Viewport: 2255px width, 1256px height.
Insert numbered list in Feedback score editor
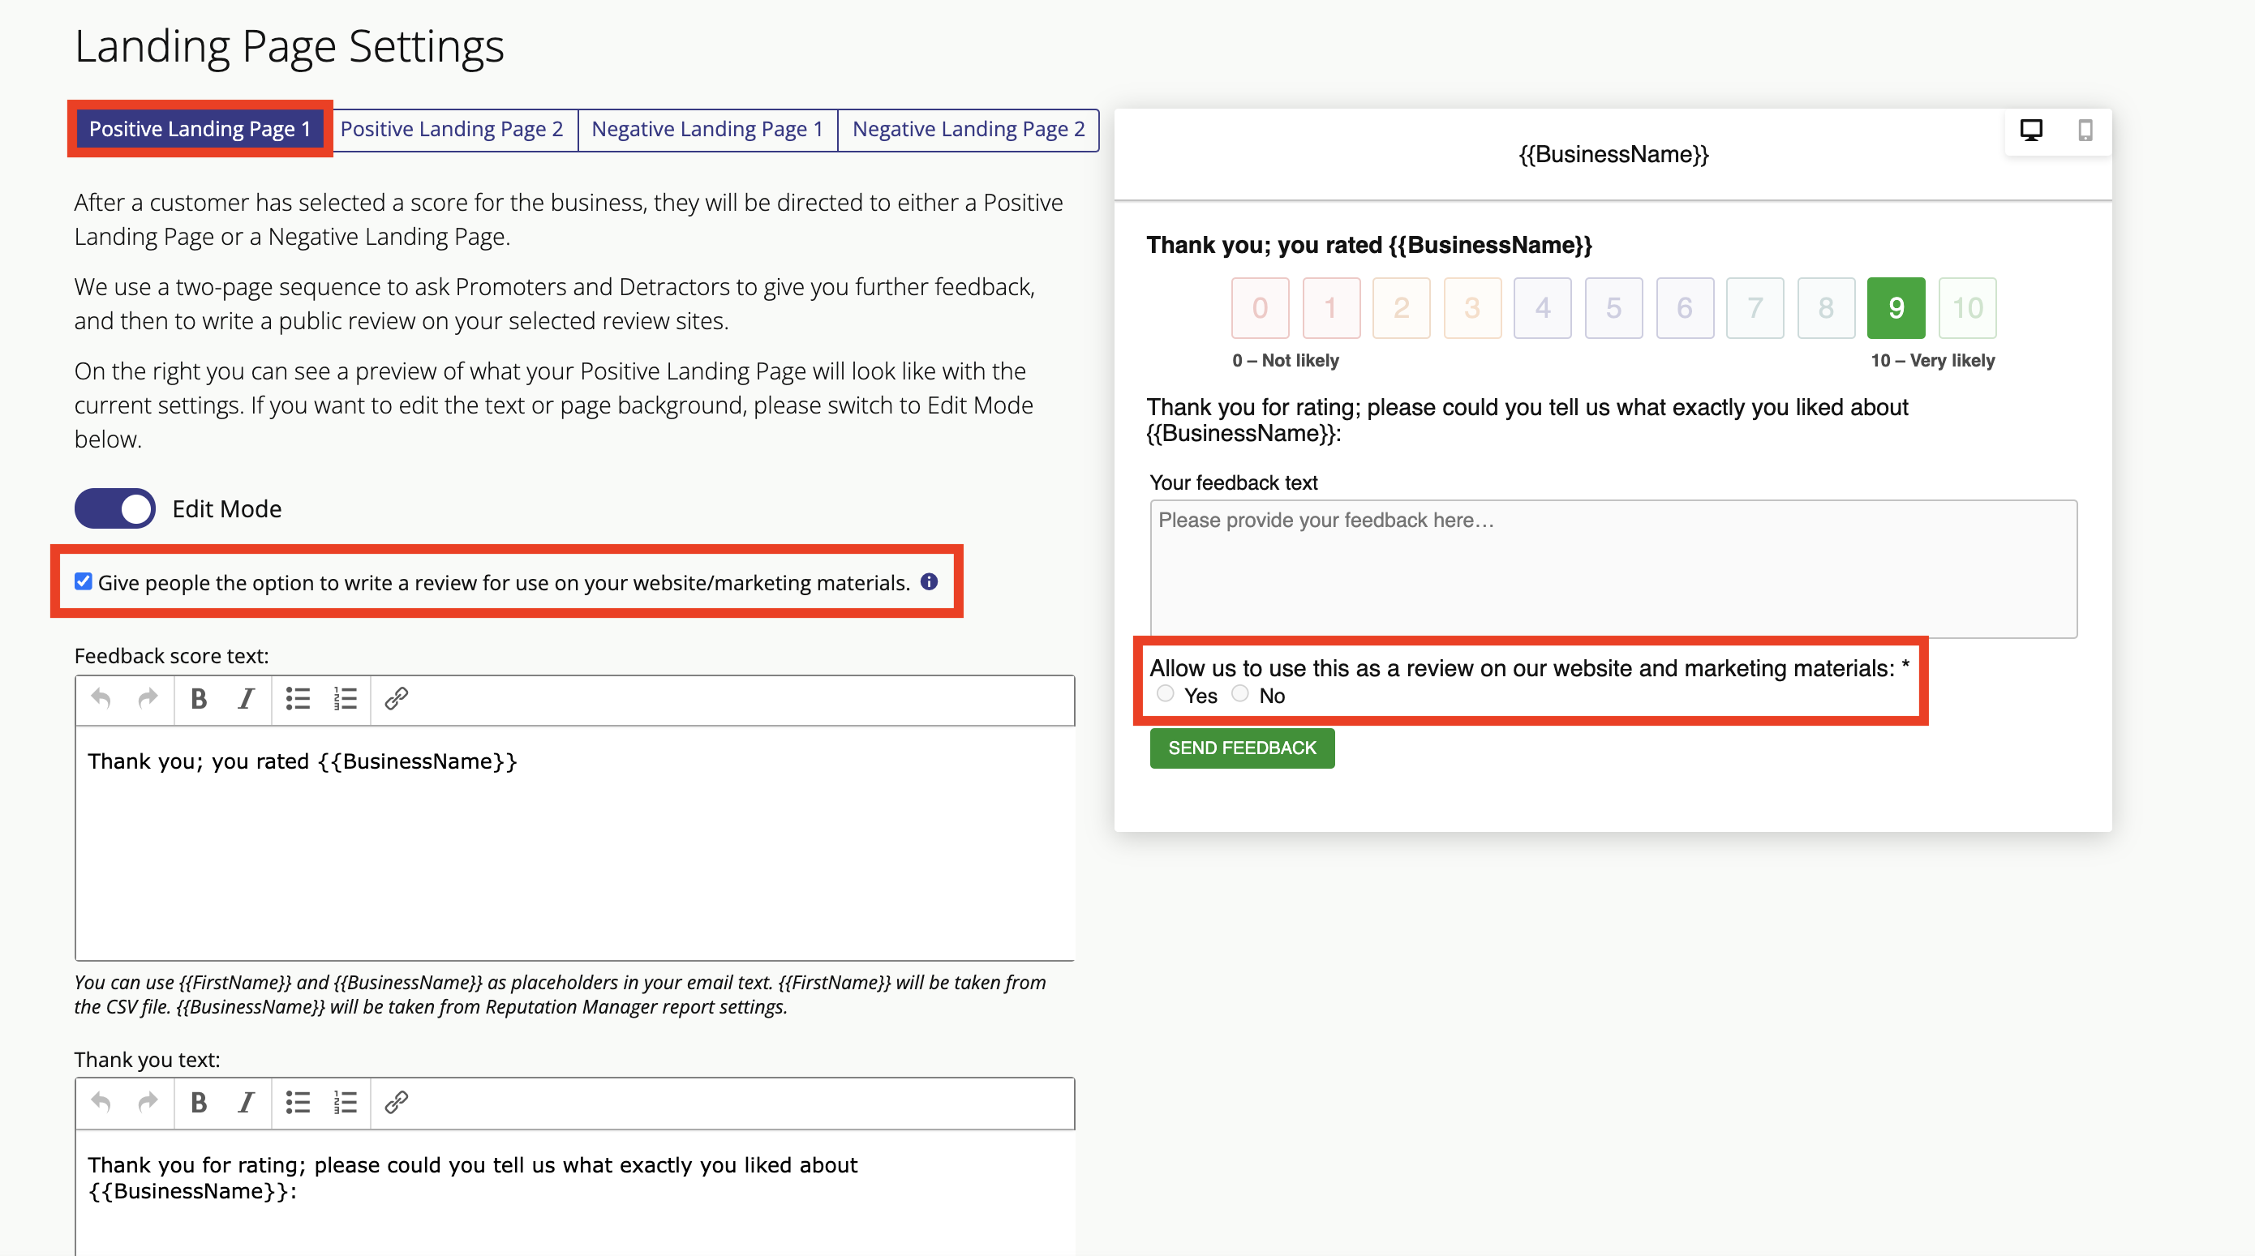tap(345, 698)
